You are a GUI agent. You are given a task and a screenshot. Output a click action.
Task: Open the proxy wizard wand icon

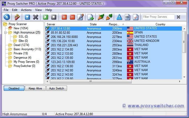[x=17, y=17]
